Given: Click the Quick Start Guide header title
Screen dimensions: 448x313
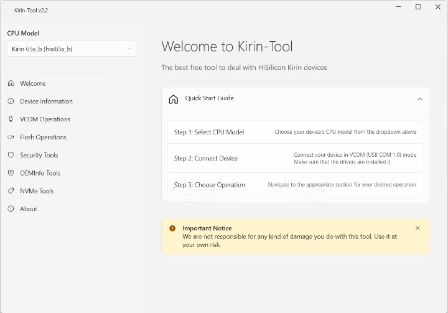Looking at the screenshot, I should (210, 98).
